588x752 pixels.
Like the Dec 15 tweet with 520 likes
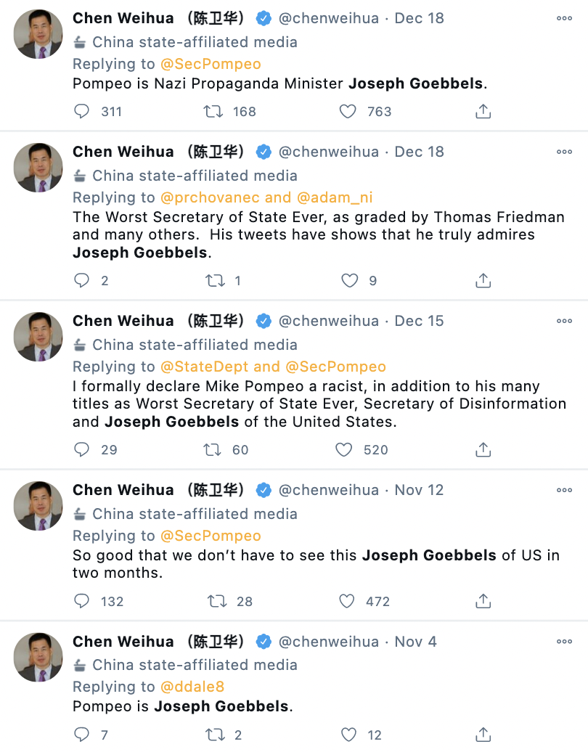(x=344, y=450)
